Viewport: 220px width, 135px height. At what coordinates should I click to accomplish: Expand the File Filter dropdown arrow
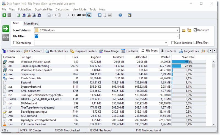(x=177, y=36)
